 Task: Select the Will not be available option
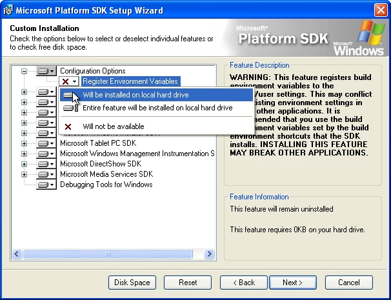pyautogui.click(x=113, y=126)
